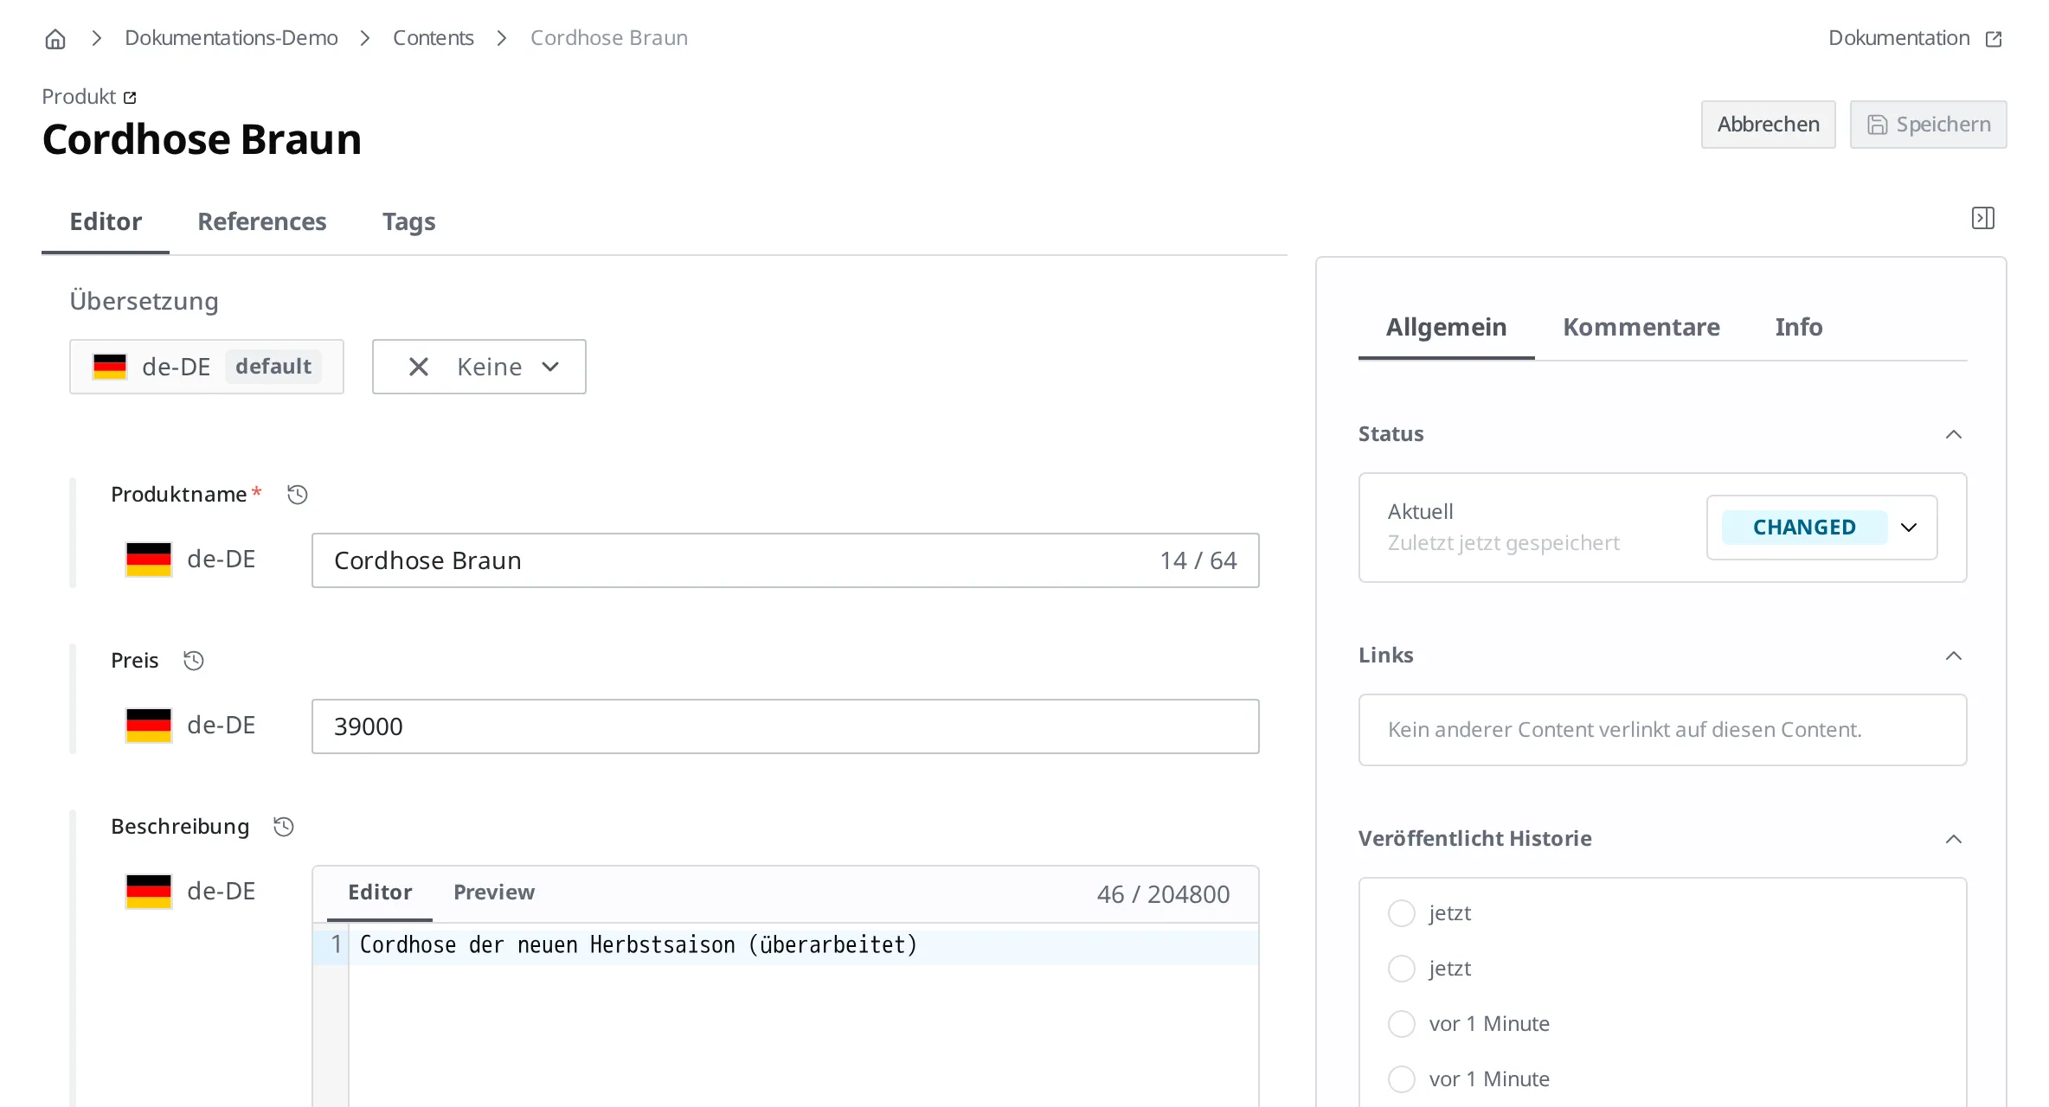Open the Produkt schema link icon
The height and width of the screenshot is (1107, 2049).
(x=130, y=98)
